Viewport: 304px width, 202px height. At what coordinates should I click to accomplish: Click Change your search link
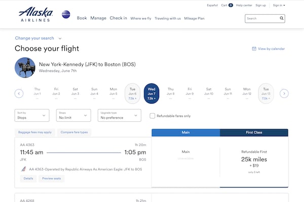point(34,38)
